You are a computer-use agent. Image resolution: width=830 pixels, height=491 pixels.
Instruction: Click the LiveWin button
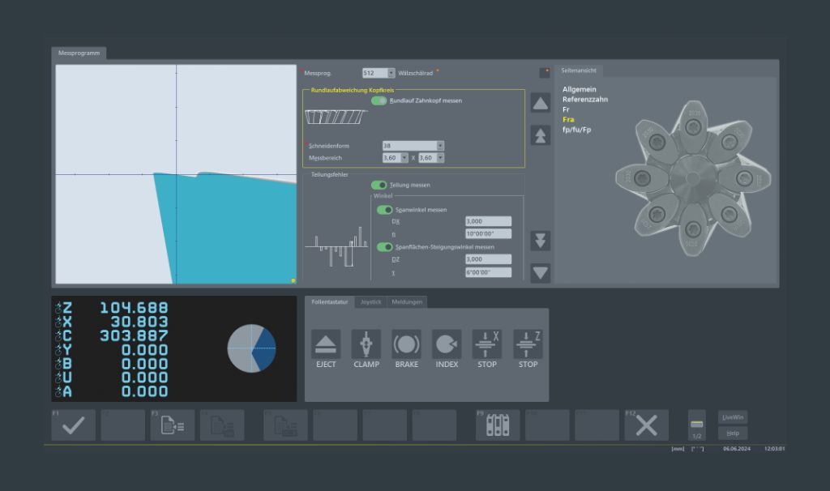733,416
